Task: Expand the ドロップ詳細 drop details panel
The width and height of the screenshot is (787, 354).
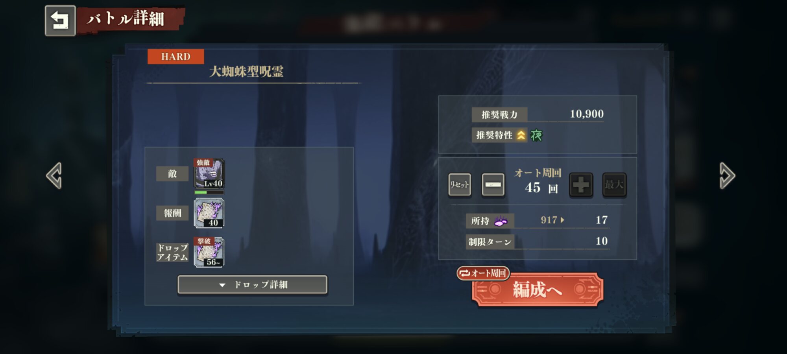Action: click(x=252, y=284)
